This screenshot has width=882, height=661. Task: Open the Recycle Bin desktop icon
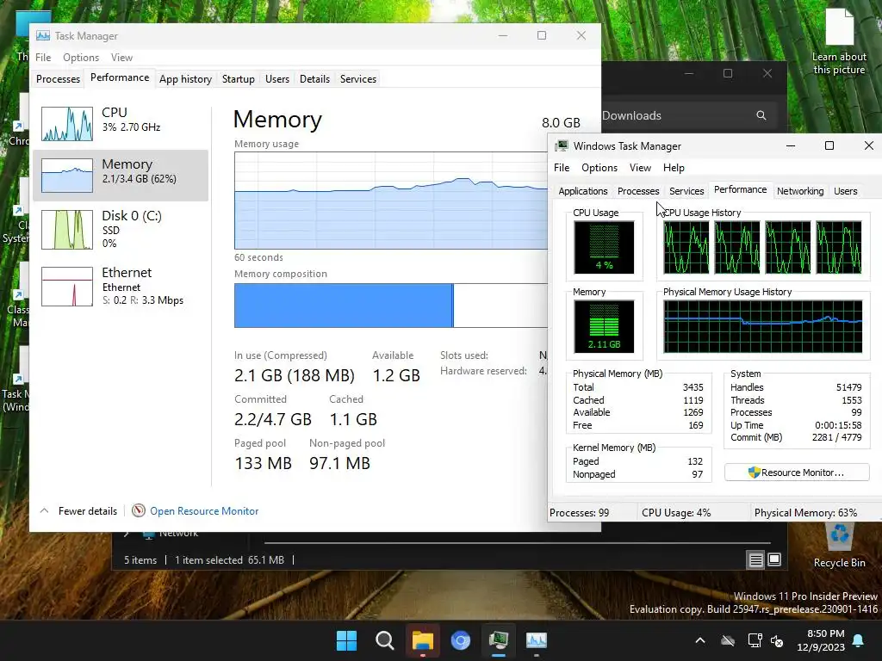(x=839, y=545)
